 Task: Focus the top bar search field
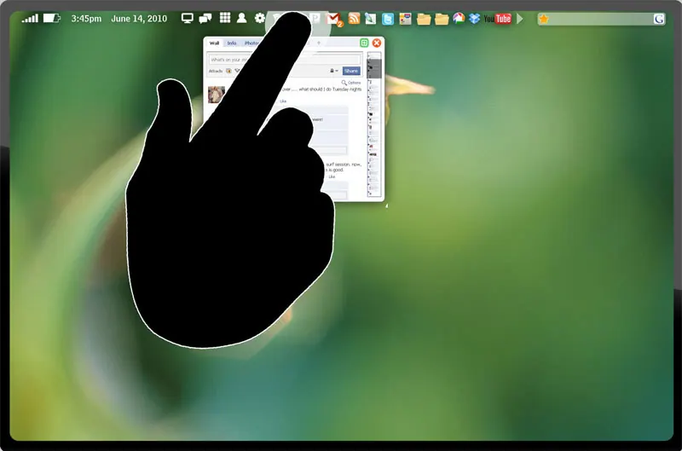[601, 19]
